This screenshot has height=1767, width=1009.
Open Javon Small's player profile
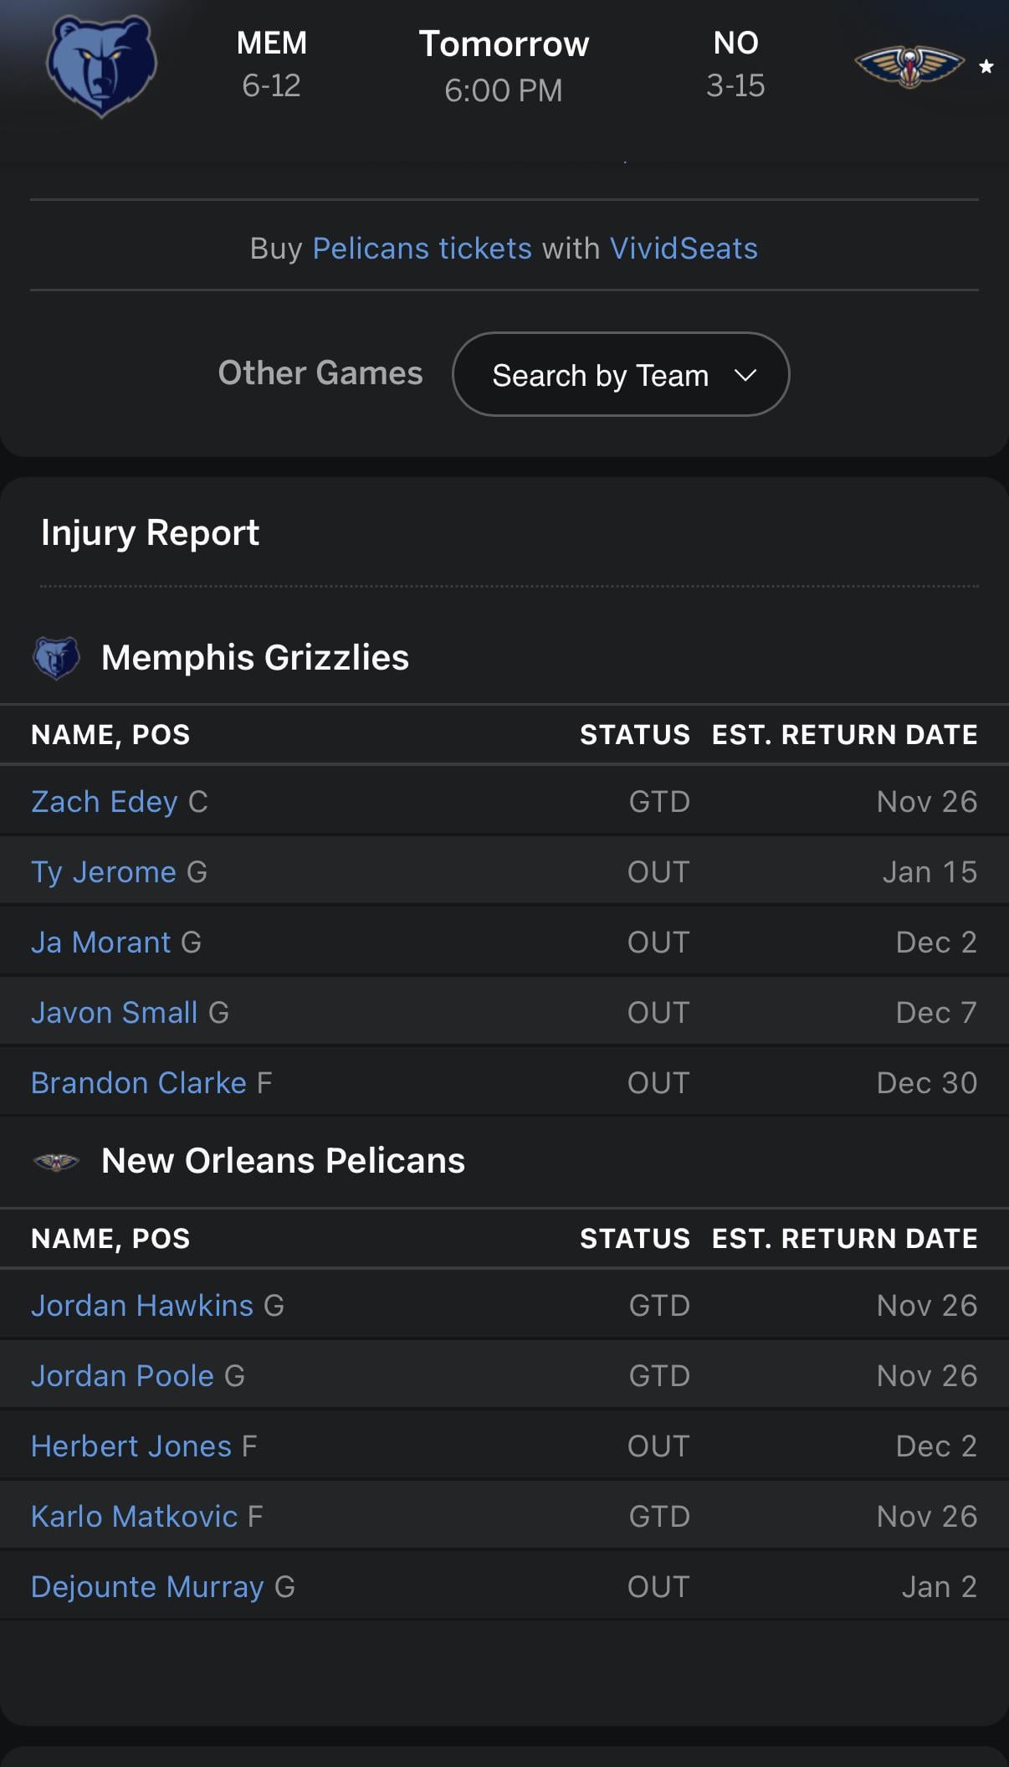coord(114,1013)
